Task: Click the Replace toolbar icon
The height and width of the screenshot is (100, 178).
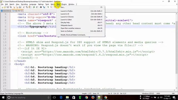Action: coord(44,7)
